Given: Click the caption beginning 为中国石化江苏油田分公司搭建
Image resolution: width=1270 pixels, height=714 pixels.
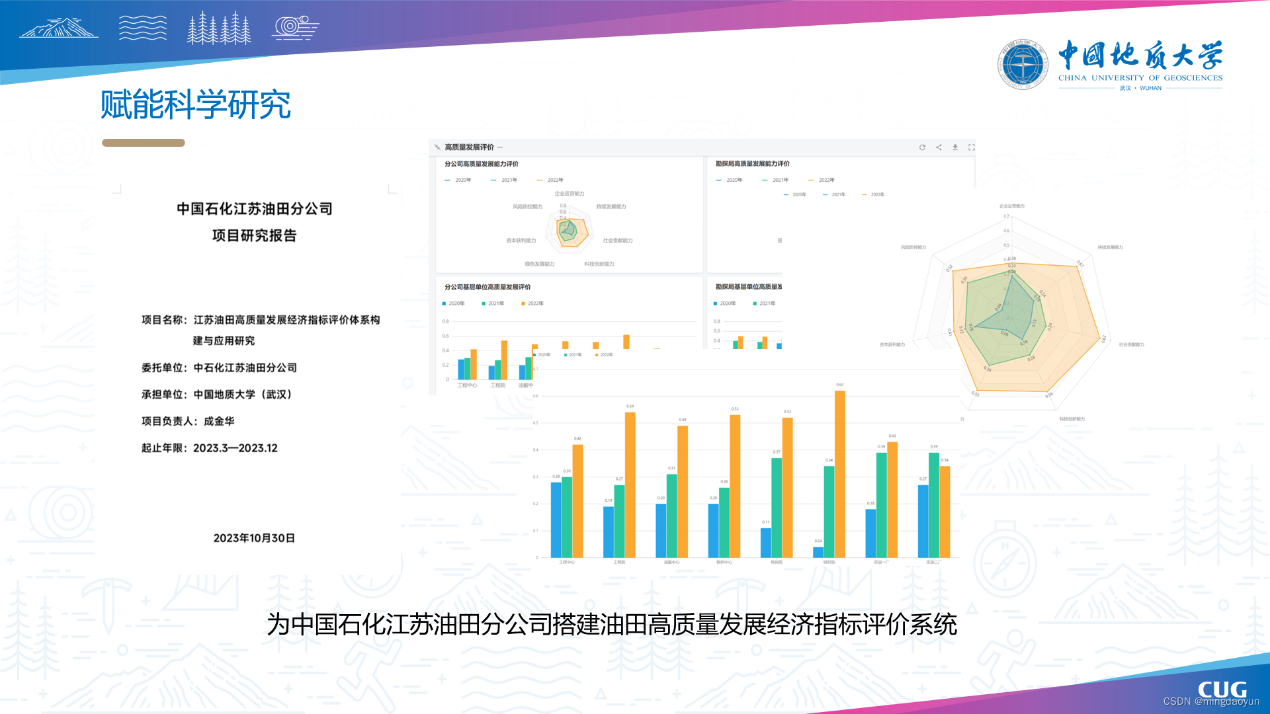Looking at the screenshot, I should pos(612,624).
